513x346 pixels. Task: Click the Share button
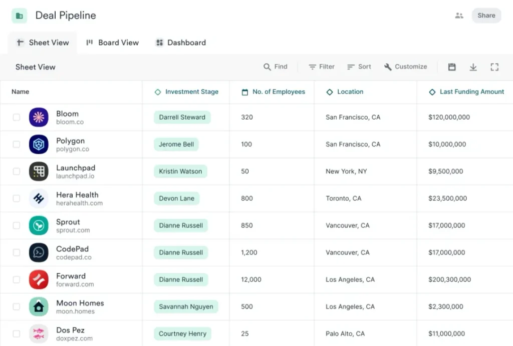point(486,15)
